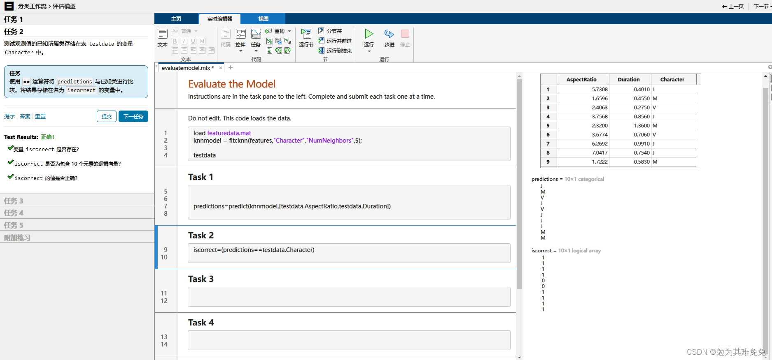Click Run to End (运行到结束)
This screenshot has height=360, width=772.
[335, 51]
